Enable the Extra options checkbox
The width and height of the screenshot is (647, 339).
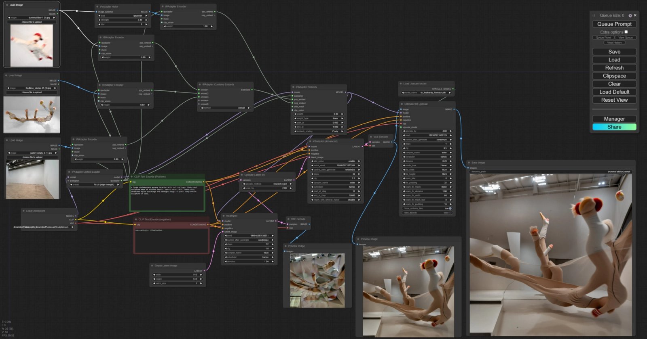click(626, 32)
